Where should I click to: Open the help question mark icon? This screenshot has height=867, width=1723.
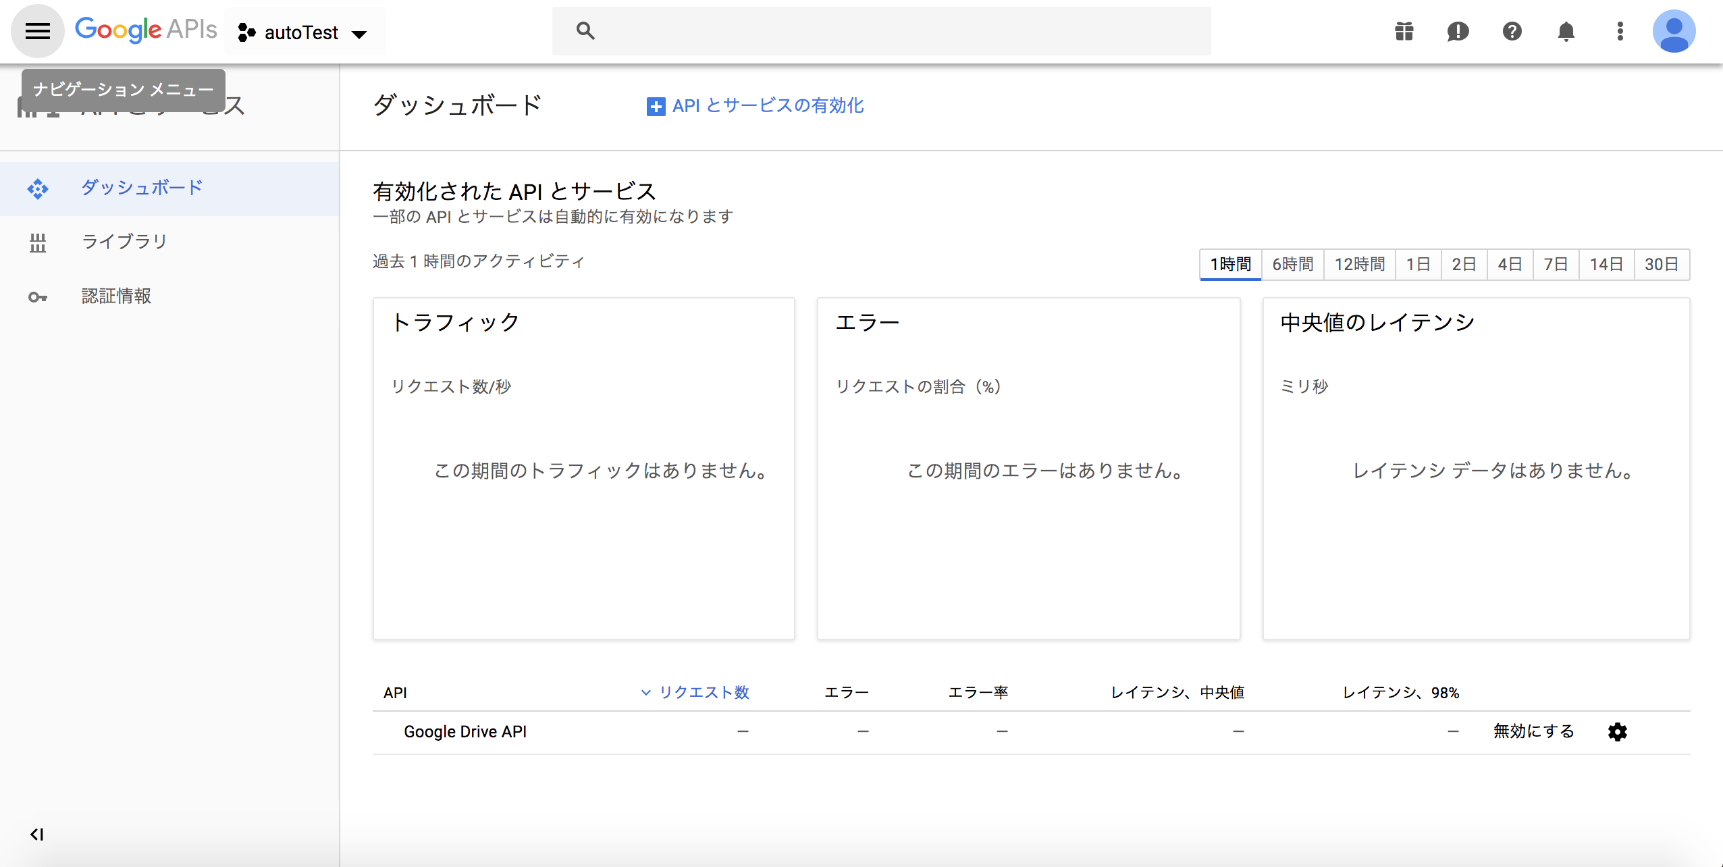[1512, 31]
